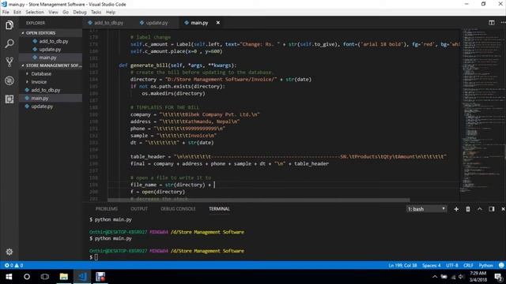
Task: Open add_to_db.py under Open Editors
Action: 51,41
